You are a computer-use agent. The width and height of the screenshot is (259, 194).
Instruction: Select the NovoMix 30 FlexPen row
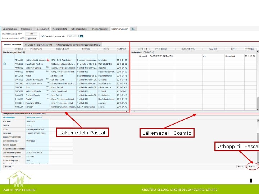pos(65,64)
